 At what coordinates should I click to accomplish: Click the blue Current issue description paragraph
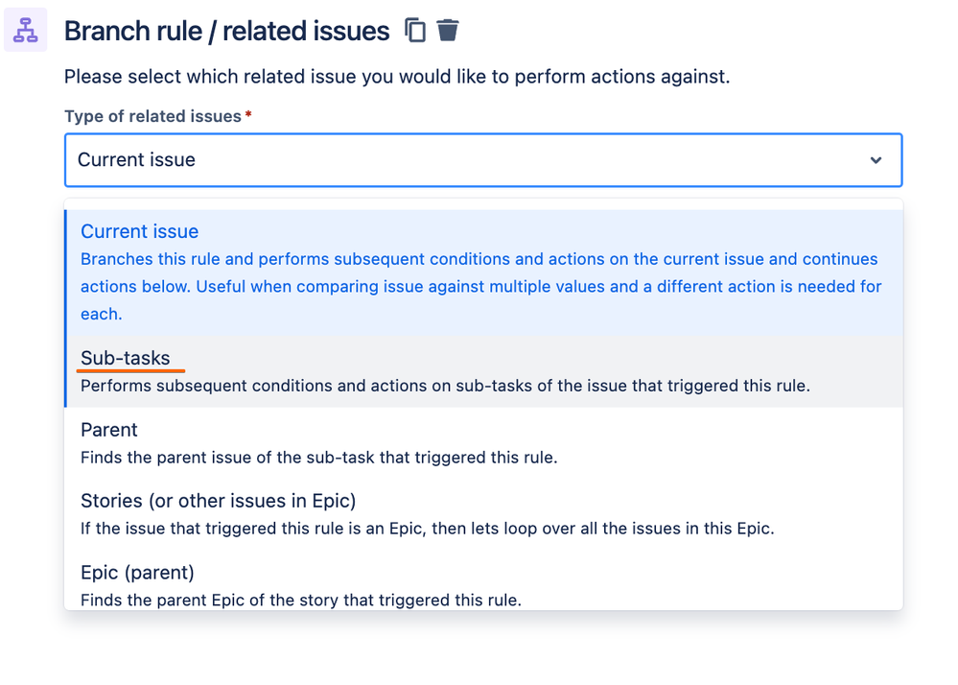tap(481, 287)
